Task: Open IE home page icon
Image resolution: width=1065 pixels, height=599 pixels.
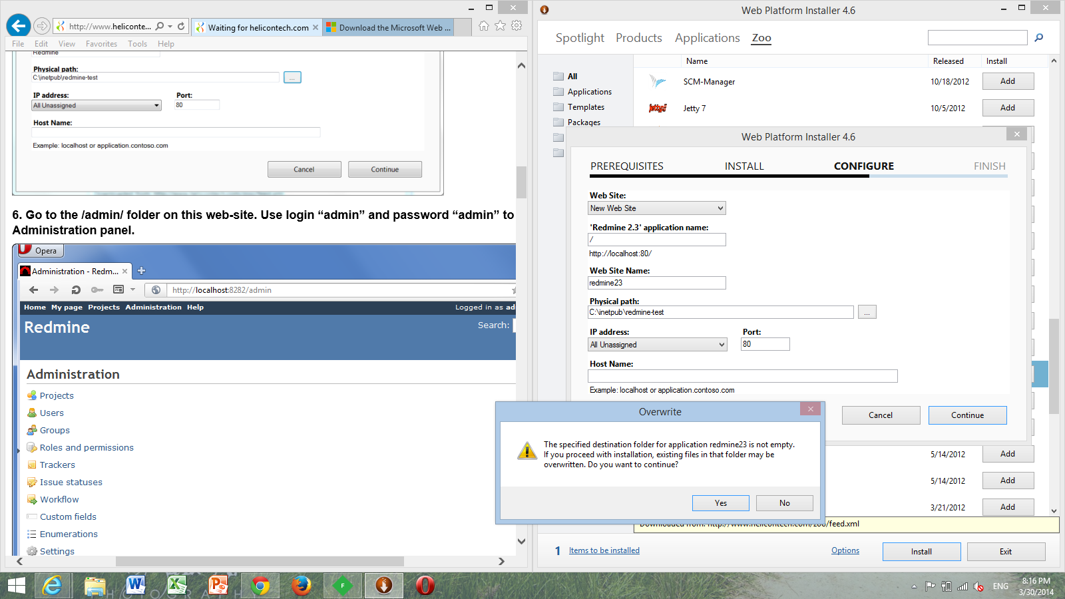Action: coord(484,26)
